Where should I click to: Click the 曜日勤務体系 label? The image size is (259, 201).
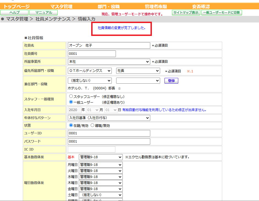tap(34, 183)
